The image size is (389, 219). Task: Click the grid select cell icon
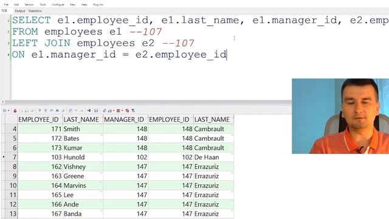[4, 111]
